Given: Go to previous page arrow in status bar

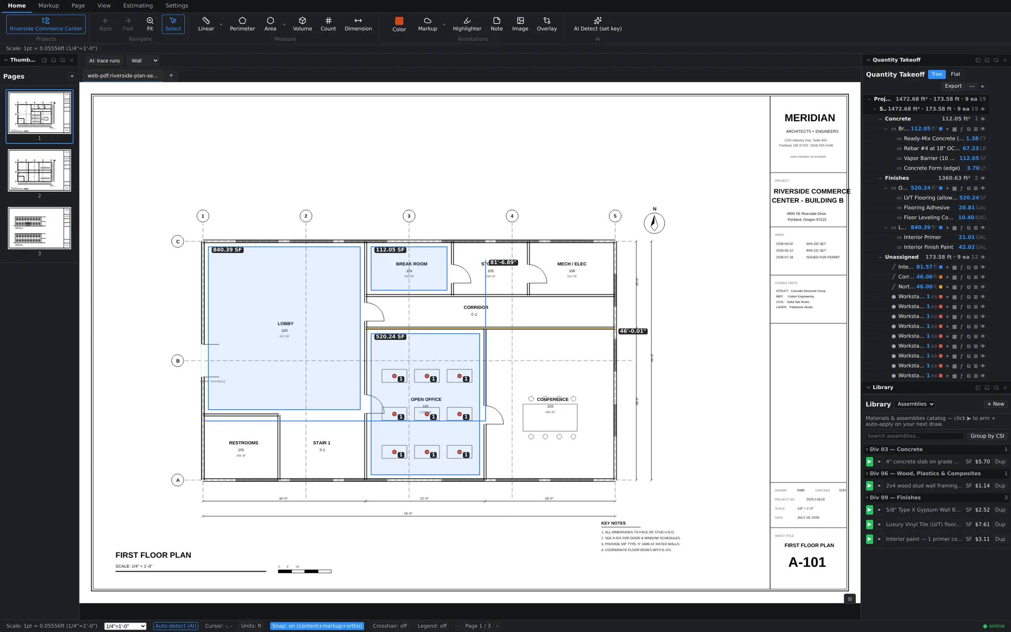Looking at the screenshot, I should point(458,626).
